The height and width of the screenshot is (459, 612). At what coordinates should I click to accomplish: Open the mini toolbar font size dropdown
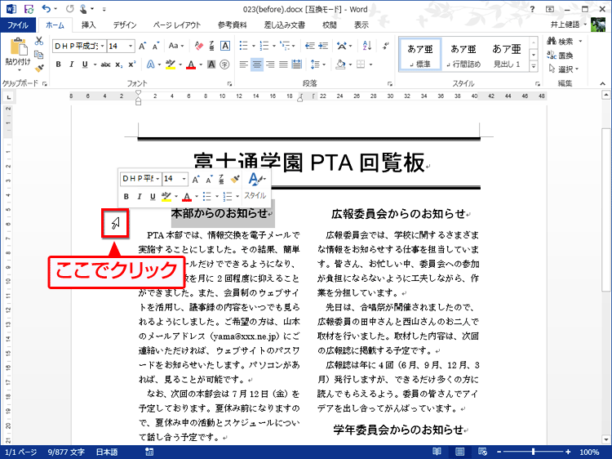pyautogui.click(x=184, y=179)
